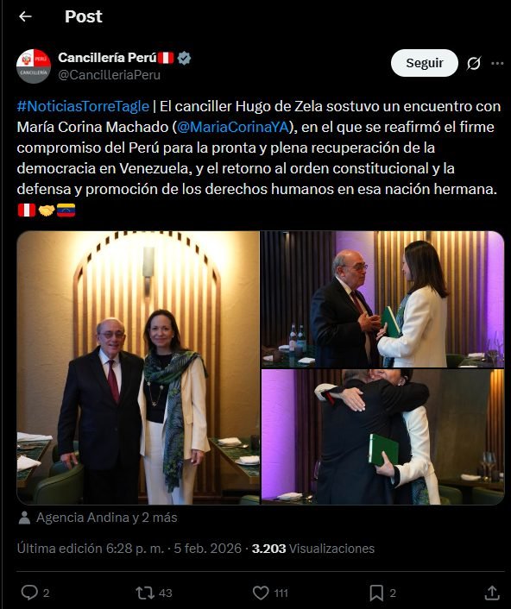This screenshot has height=609, width=511.
Task: Bookmark the post with bookmark icon
Action: pos(376,593)
